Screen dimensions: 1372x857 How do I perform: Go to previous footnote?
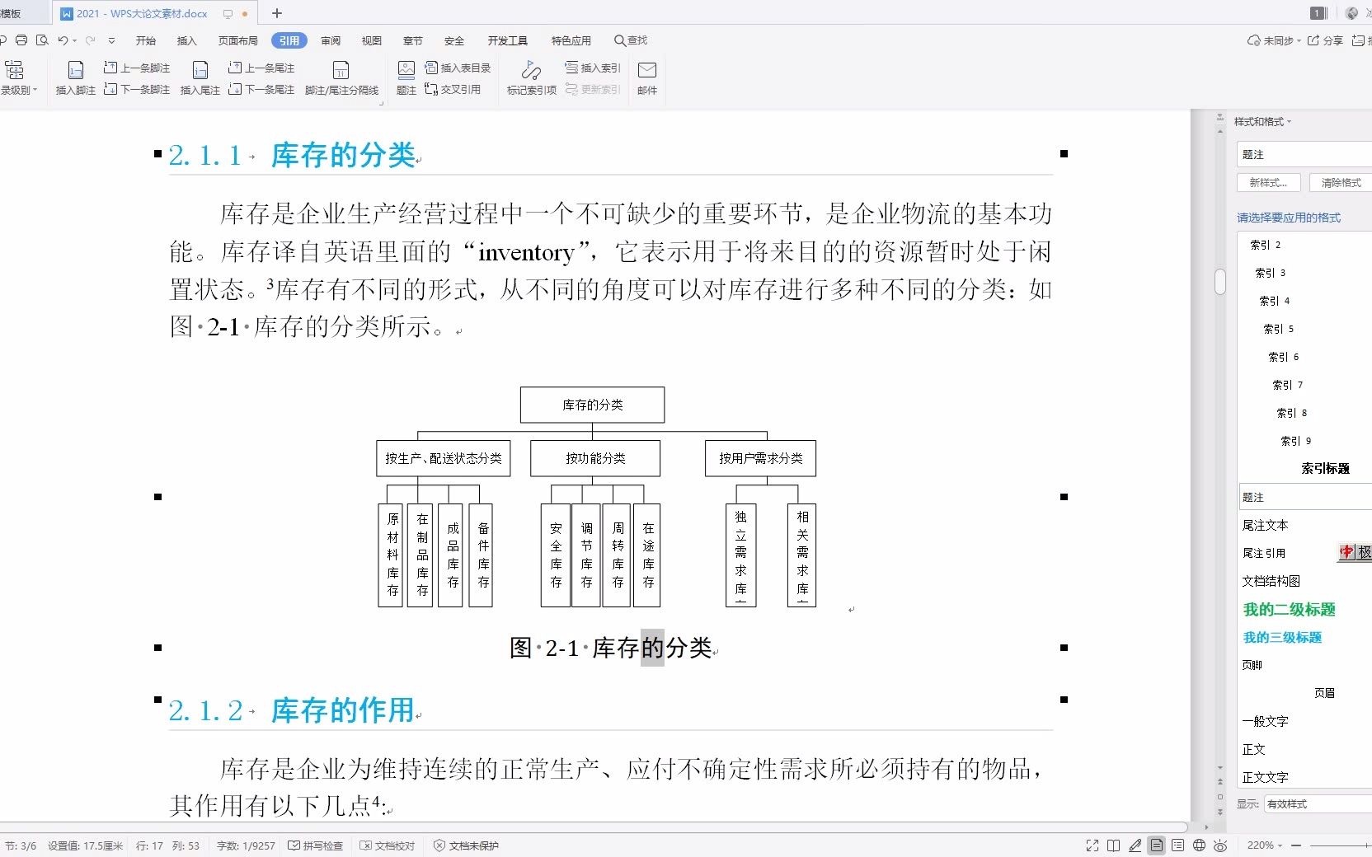[137, 68]
